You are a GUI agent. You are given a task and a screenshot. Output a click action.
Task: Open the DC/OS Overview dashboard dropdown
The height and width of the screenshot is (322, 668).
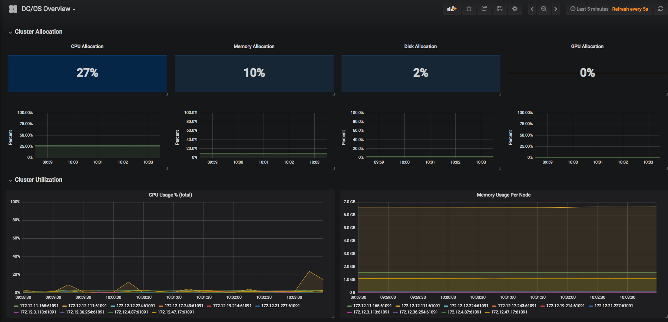[49, 9]
